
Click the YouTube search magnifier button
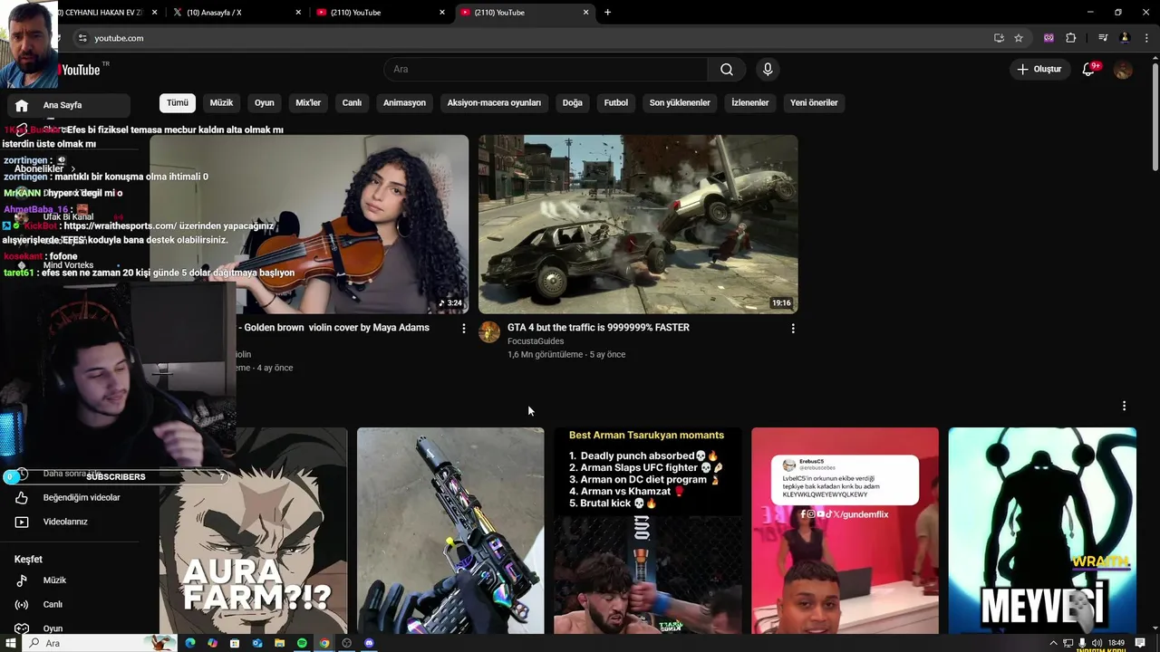(727, 70)
